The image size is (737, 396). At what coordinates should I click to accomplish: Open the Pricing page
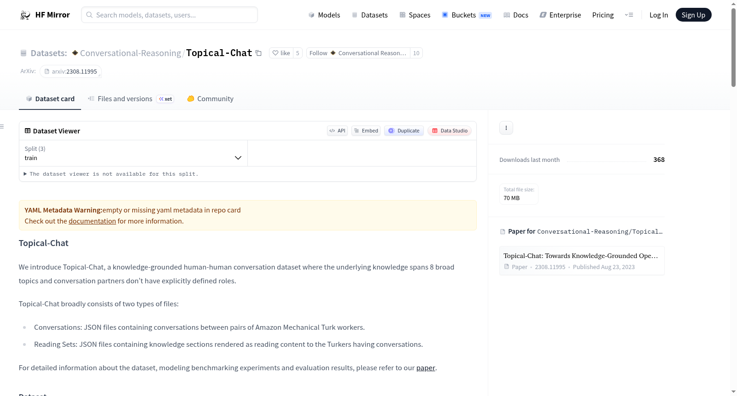point(603,15)
